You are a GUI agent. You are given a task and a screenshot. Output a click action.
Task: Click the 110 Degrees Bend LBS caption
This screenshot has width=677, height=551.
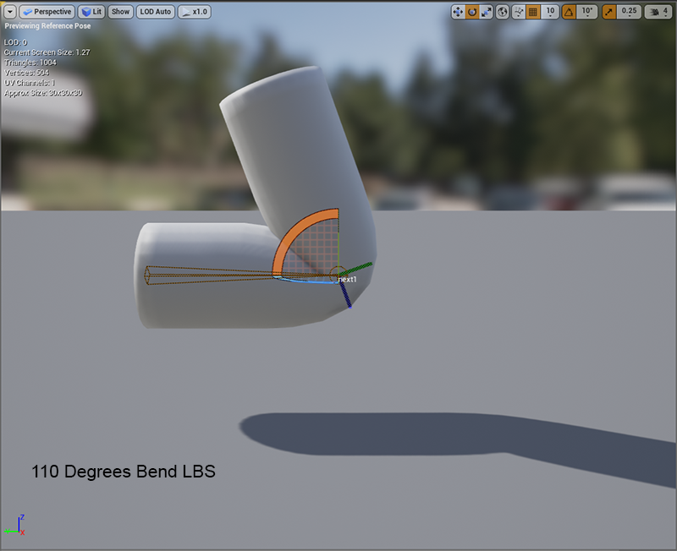[x=124, y=472]
